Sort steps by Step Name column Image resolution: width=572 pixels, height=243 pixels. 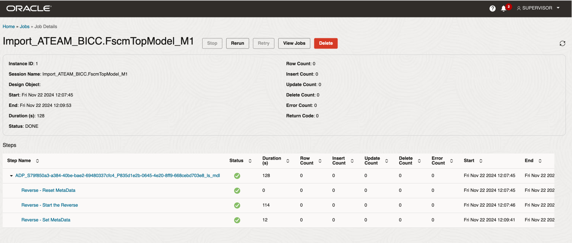pos(37,161)
